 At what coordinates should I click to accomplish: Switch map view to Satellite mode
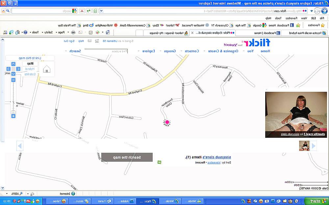coord(30,74)
